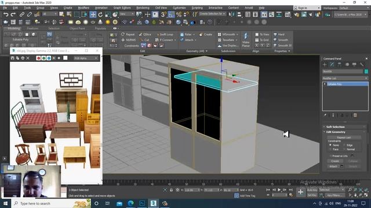Open Graph Editors menu

click(122, 8)
